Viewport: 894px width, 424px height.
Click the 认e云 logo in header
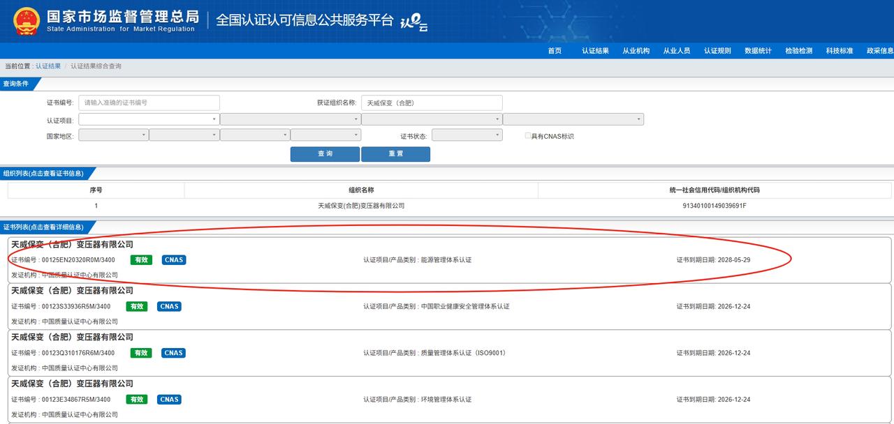pyautogui.click(x=413, y=22)
